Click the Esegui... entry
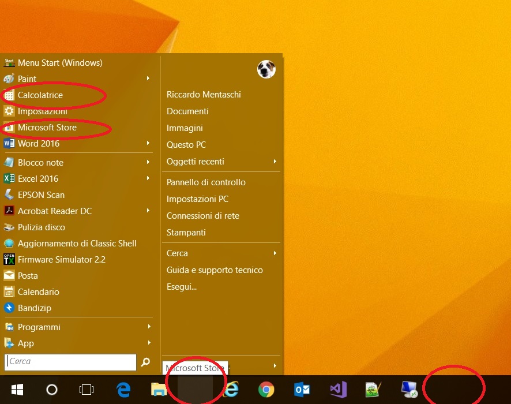The width and height of the screenshot is (511, 404). 182,287
